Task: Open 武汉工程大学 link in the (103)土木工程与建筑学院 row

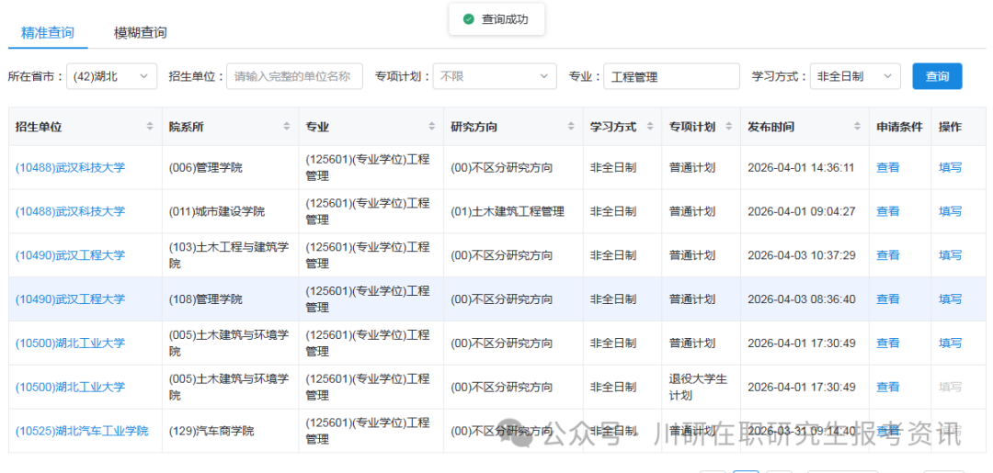Action: pyautogui.click(x=70, y=254)
